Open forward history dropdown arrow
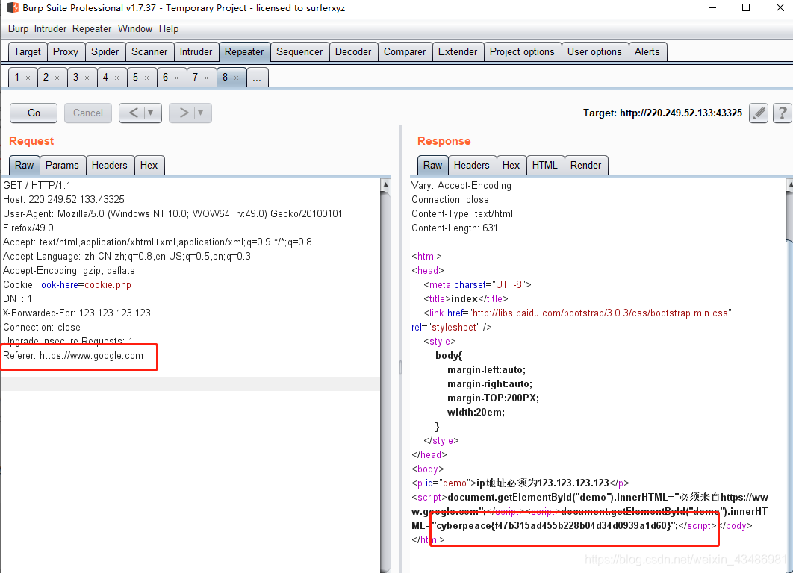Image resolution: width=793 pixels, height=573 pixels. 201,113
